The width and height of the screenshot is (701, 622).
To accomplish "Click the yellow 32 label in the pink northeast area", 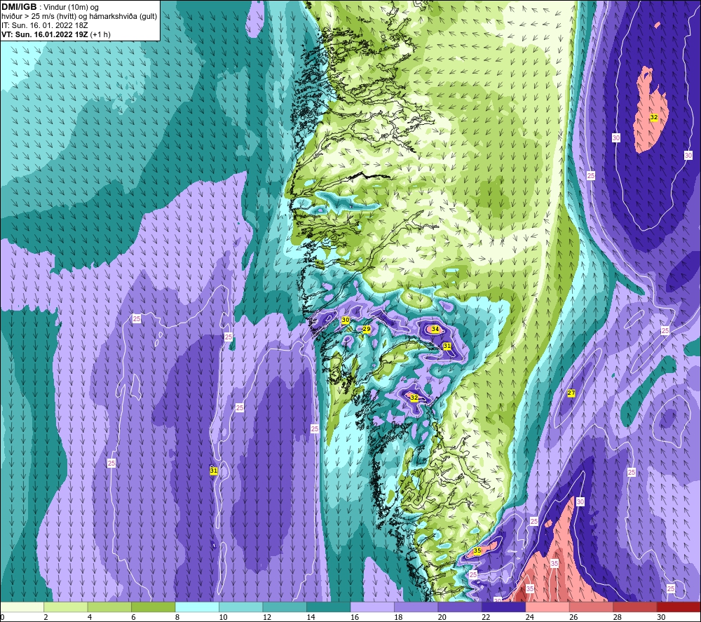I will coord(653,117).
